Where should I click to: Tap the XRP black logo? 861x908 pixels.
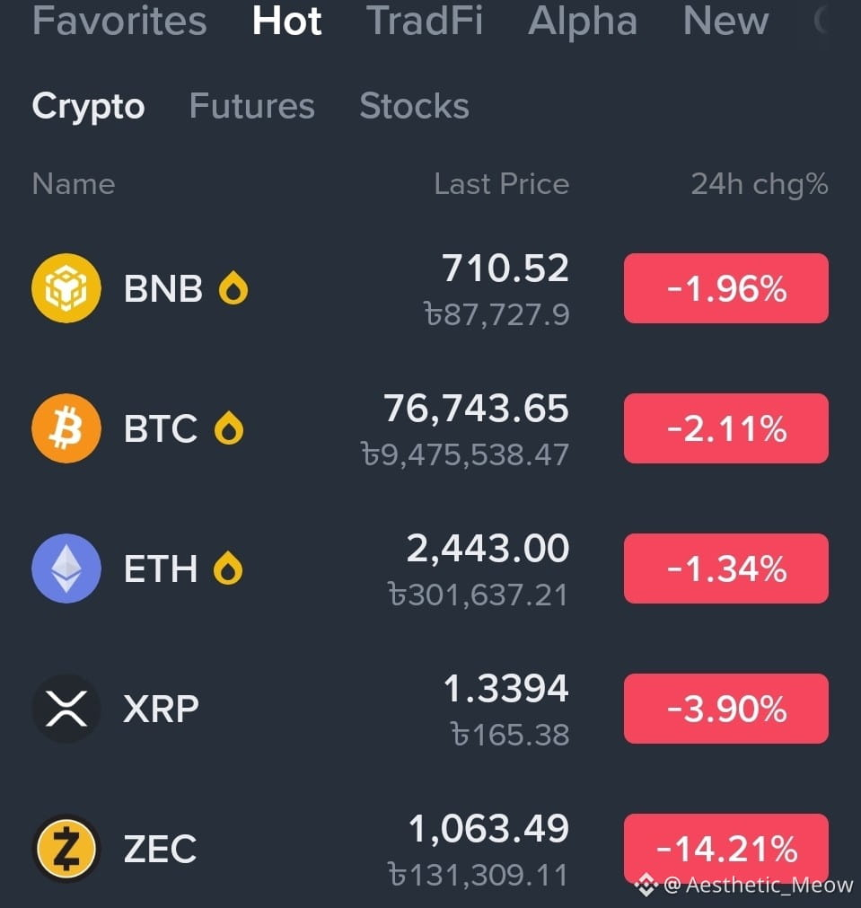coord(66,709)
